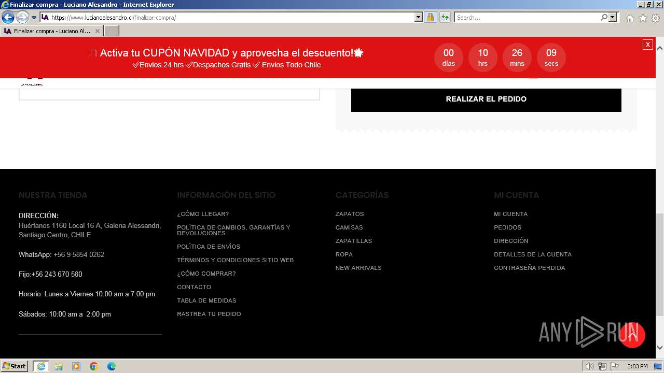
Task: Click the page scrollbar down arrow
Action: pyautogui.click(x=660, y=348)
